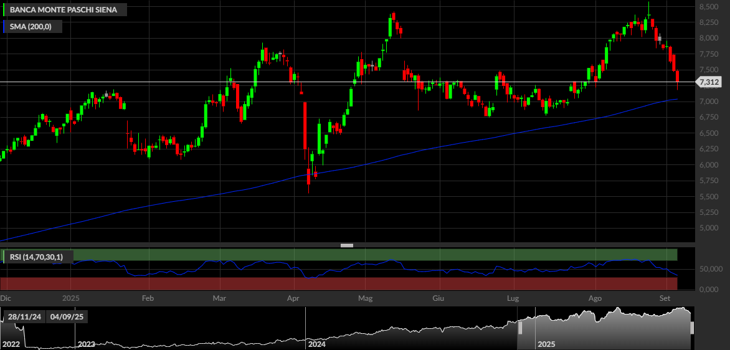
Task: Jump to 2024 in the overview timeline
Action: pyautogui.click(x=316, y=344)
